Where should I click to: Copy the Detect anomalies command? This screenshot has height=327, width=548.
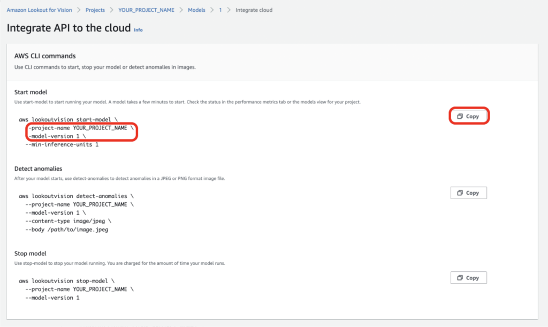[x=468, y=193]
